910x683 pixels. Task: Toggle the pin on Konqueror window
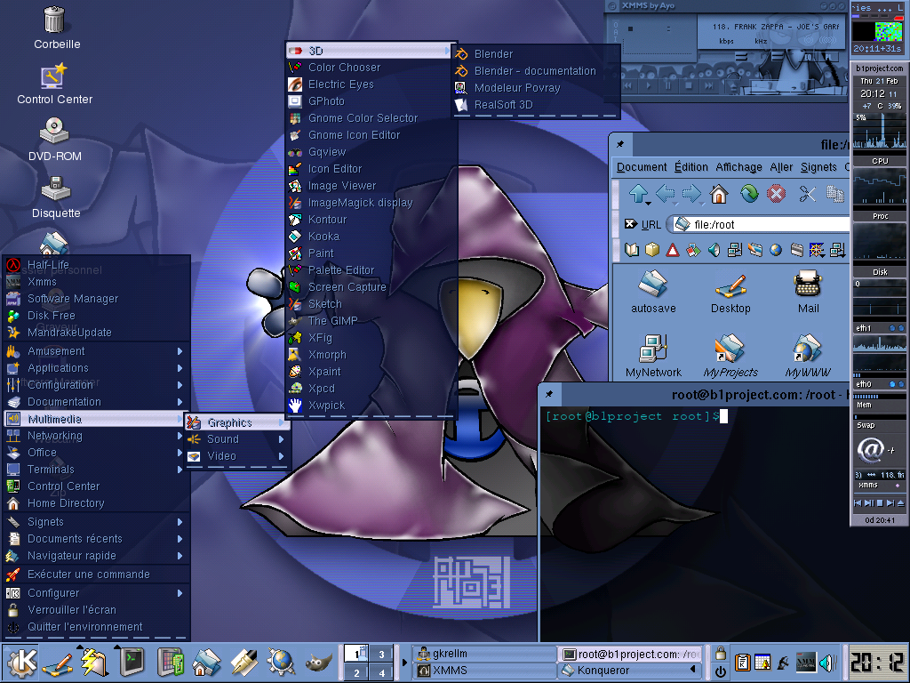click(x=619, y=144)
